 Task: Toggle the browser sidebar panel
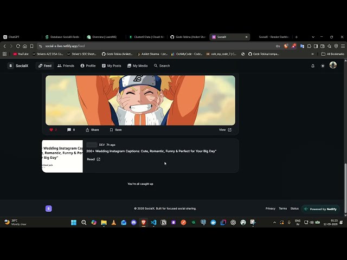pos(316,46)
